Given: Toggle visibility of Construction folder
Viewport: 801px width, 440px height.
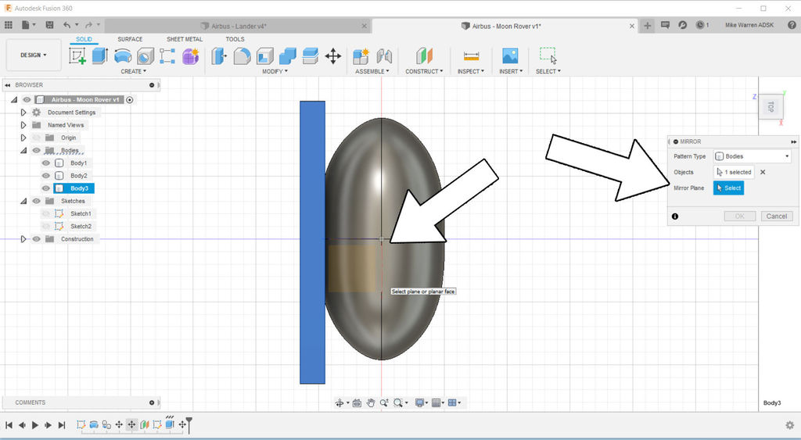Looking at the screenshot, I should tap(36, 239).
